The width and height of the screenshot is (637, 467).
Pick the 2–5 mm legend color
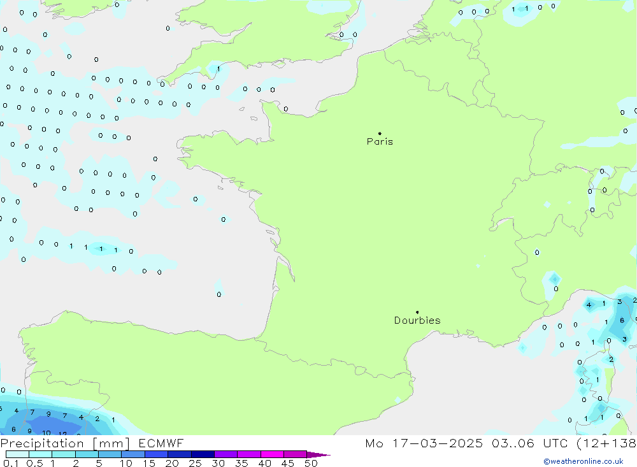coord(87,454)
